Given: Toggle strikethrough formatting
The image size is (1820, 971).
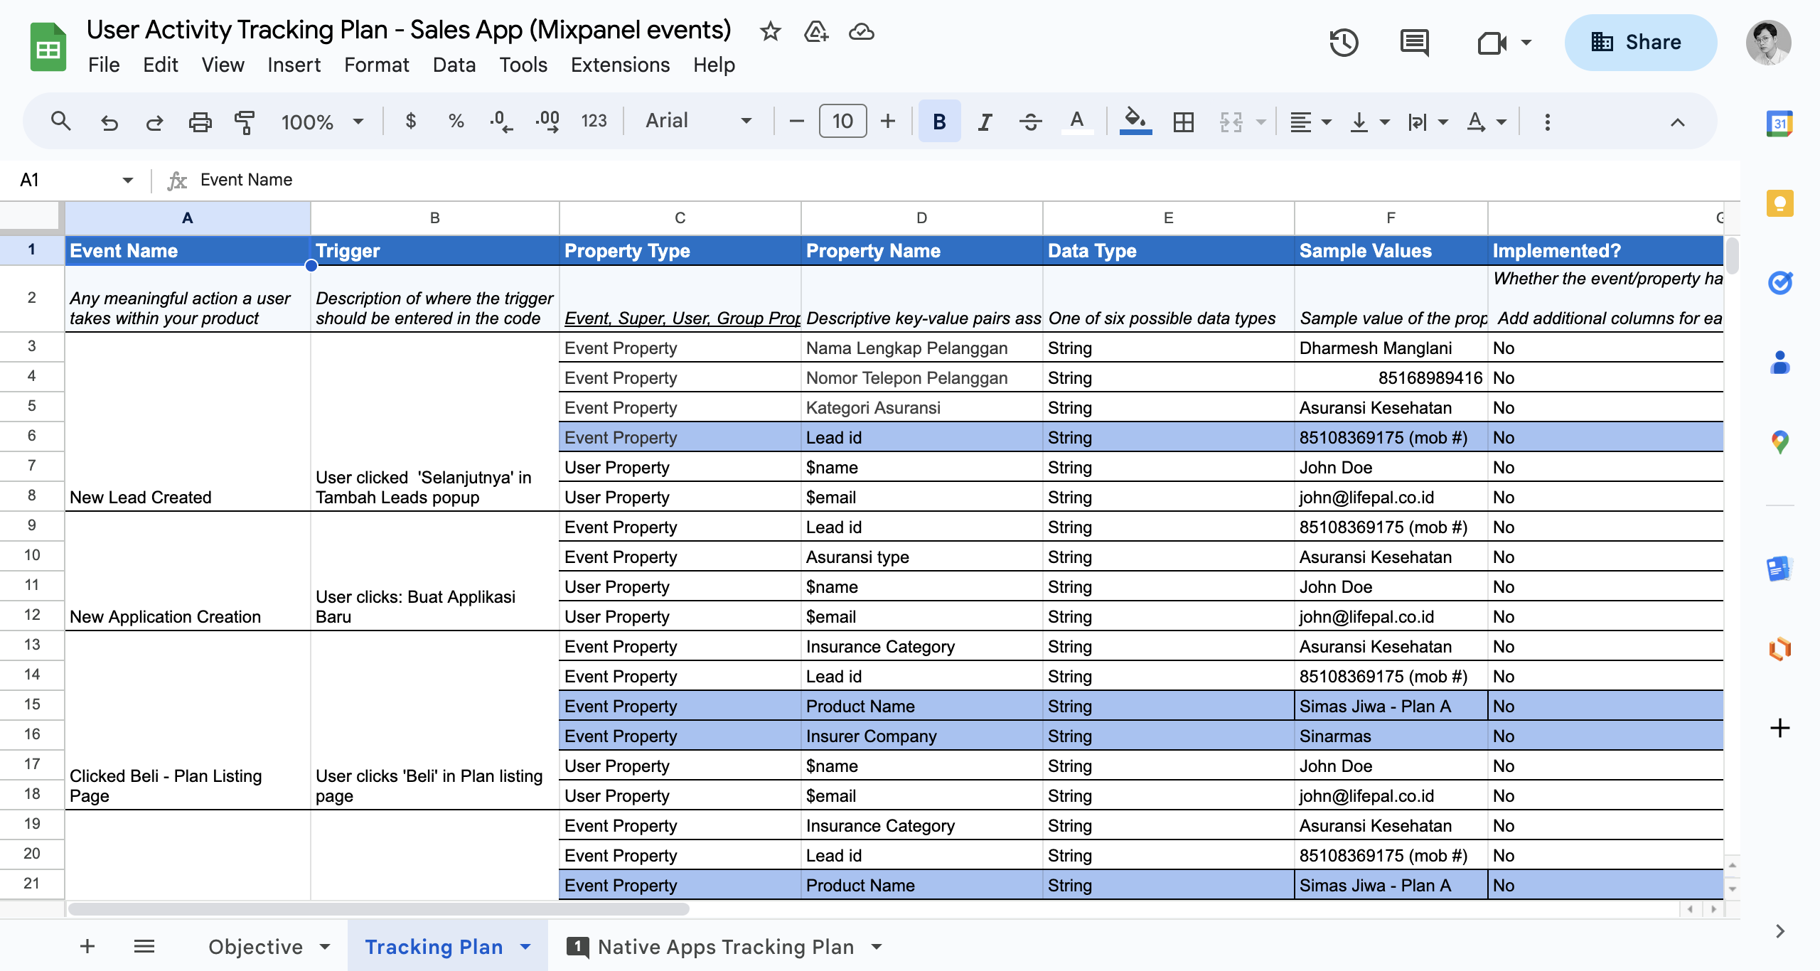Looking at the screenshot, I should point(1030,122).
